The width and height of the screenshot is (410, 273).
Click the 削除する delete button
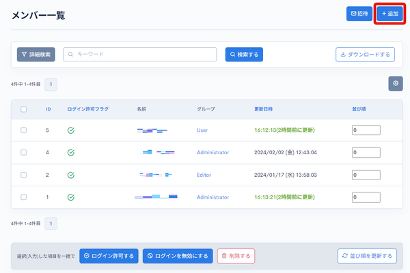click(236, 256)
